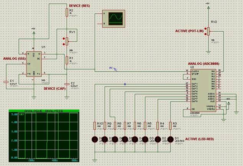The height and width of the screenshot is (166, 243).
Task: Select LED D3
Action: click(145, 139)
